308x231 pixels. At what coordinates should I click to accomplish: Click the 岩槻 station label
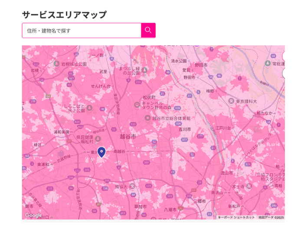[x=35, y=70]
